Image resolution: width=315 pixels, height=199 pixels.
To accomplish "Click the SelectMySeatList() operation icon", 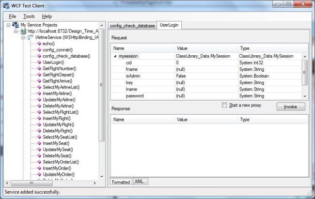I will click(x=39, y=137).
